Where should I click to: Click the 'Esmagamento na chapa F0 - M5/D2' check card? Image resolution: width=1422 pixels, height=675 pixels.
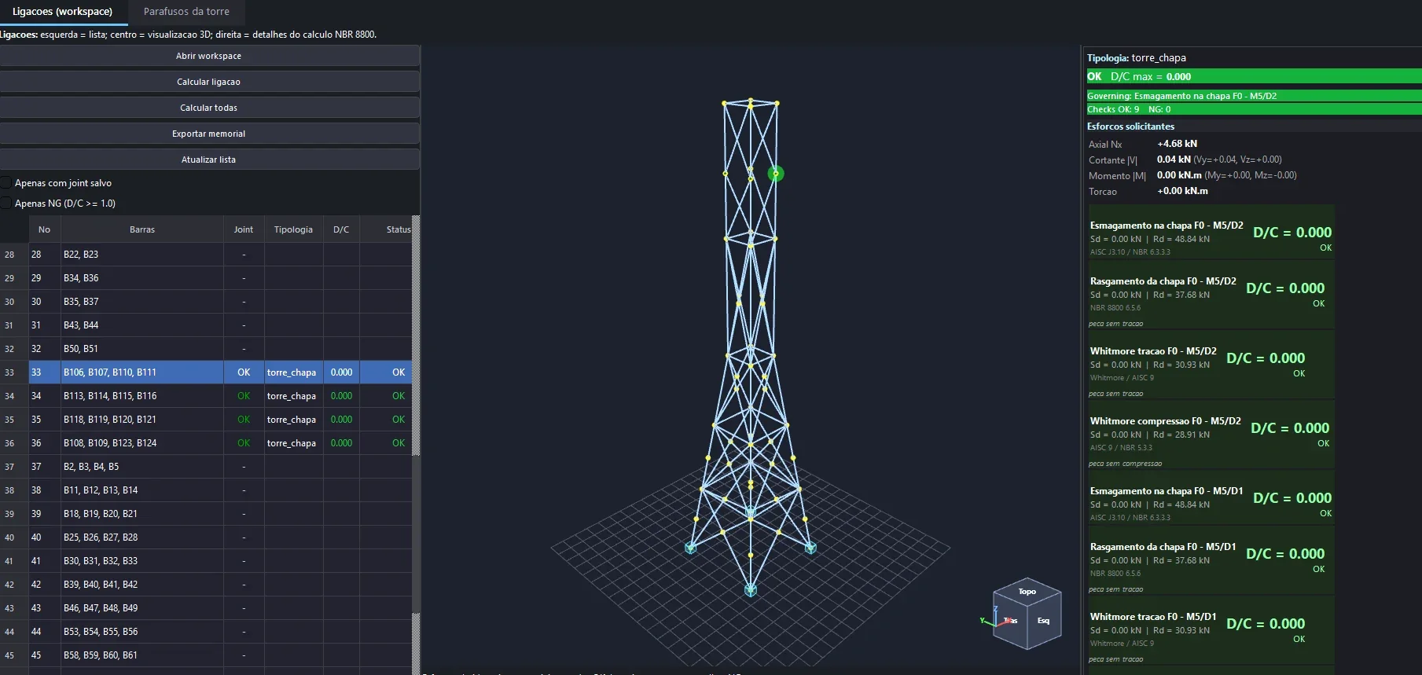point(1211,233)
